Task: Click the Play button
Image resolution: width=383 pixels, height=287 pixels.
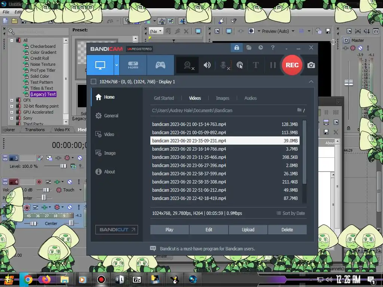Action: (x=169, y=230)
